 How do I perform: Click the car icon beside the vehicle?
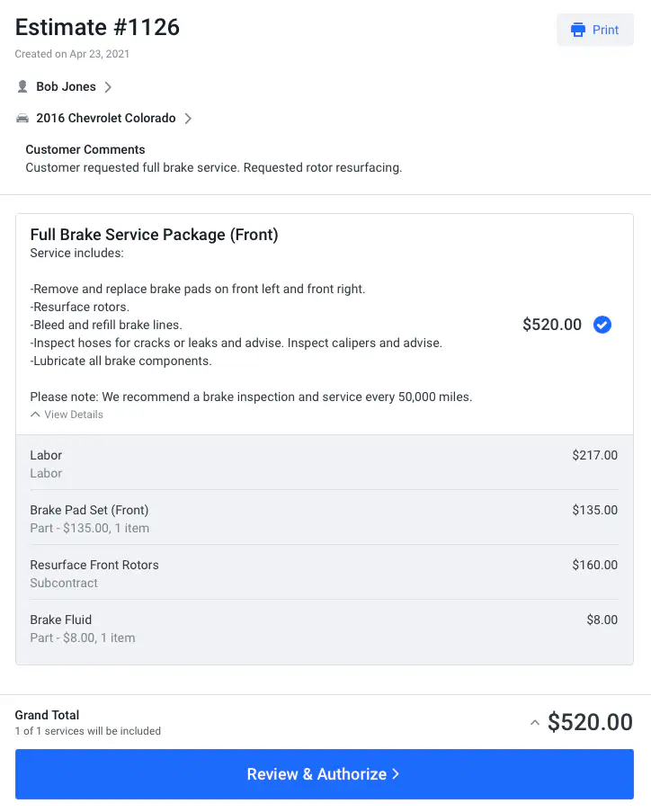[x=22, y=118]
